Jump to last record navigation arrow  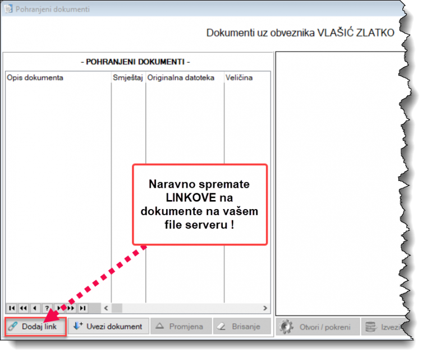pos(82,308)
